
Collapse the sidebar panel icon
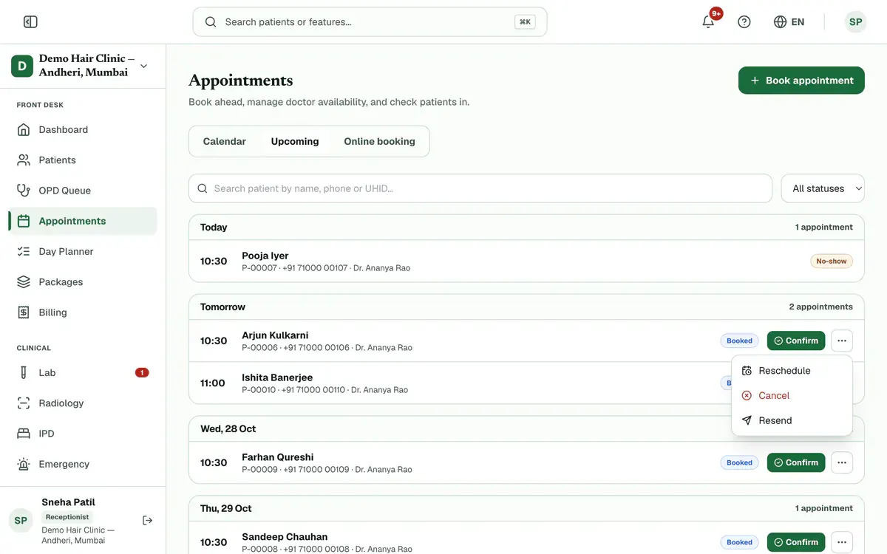30,22
